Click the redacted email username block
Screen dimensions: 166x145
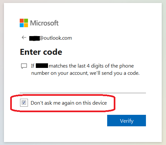pos(35,38)
